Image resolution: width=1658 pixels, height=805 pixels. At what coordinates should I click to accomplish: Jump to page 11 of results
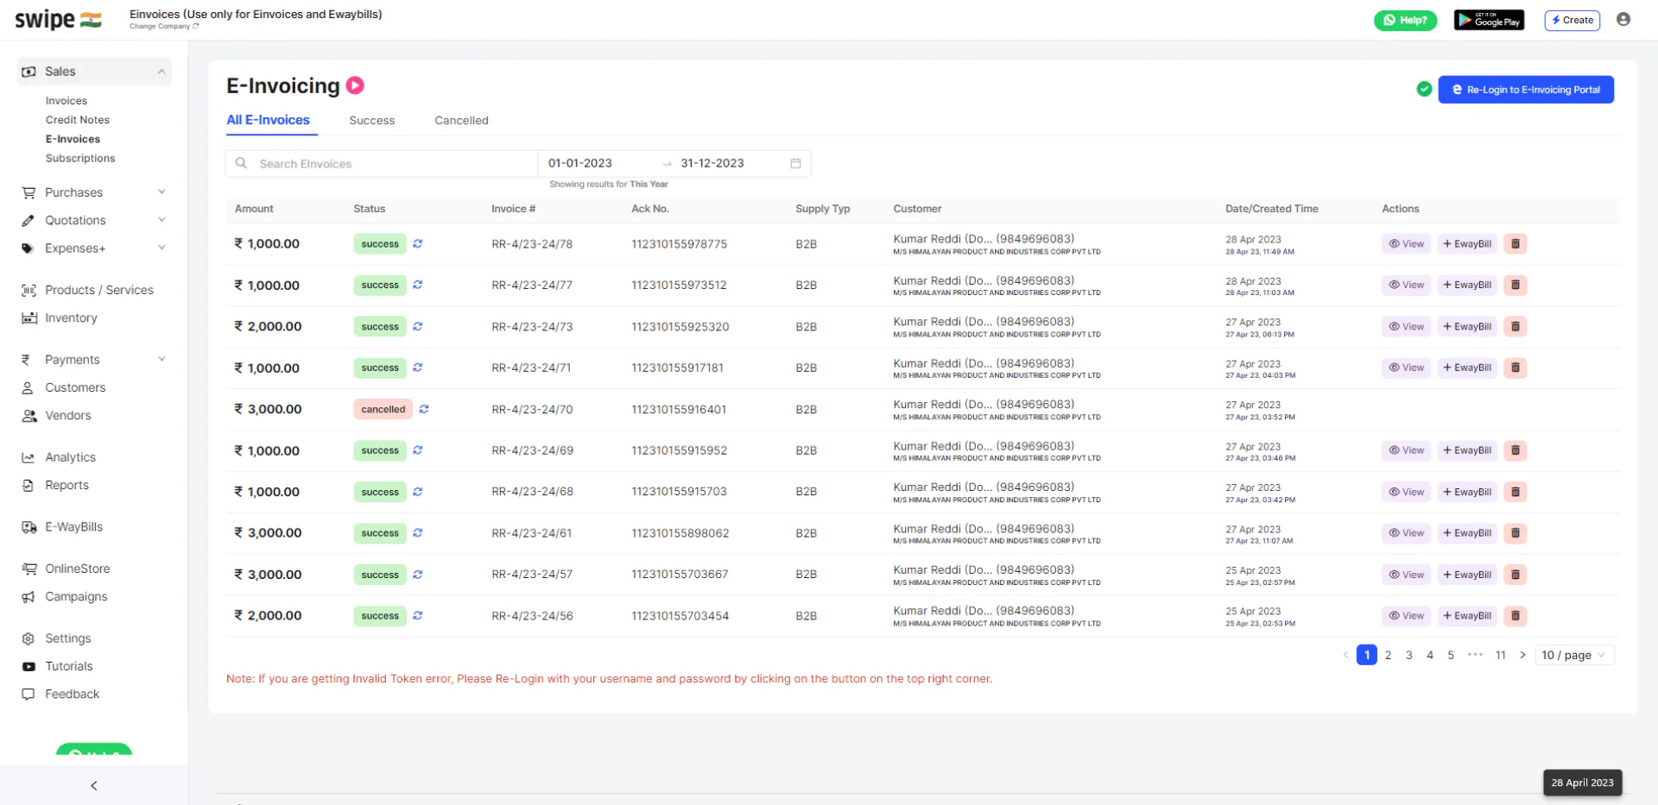coord(1501,656)
